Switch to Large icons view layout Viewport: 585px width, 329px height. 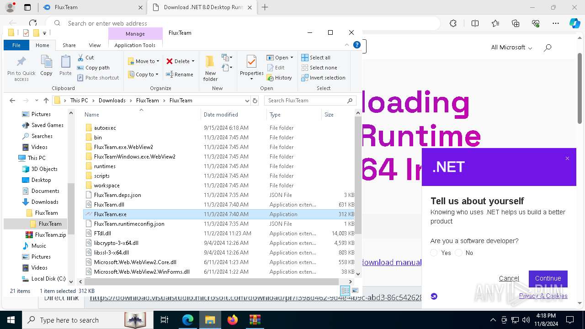[355, 291]
